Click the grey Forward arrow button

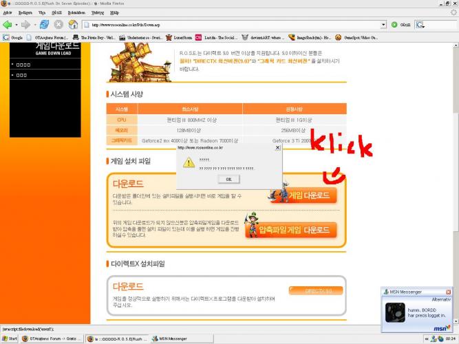point(25,25)
